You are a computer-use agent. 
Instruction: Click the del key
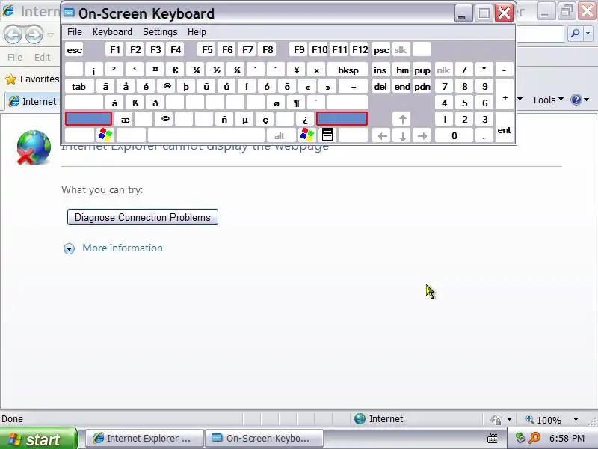380,86
